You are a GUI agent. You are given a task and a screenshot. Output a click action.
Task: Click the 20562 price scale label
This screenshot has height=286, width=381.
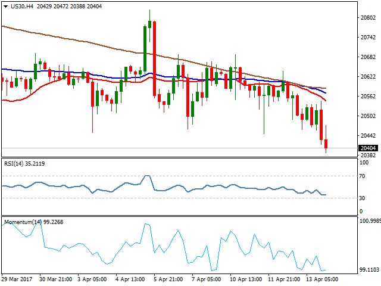click(368, 97)
